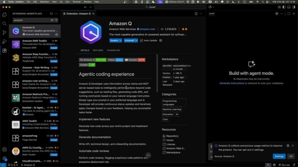Open Run and Debug view

[x=4, y=41]
